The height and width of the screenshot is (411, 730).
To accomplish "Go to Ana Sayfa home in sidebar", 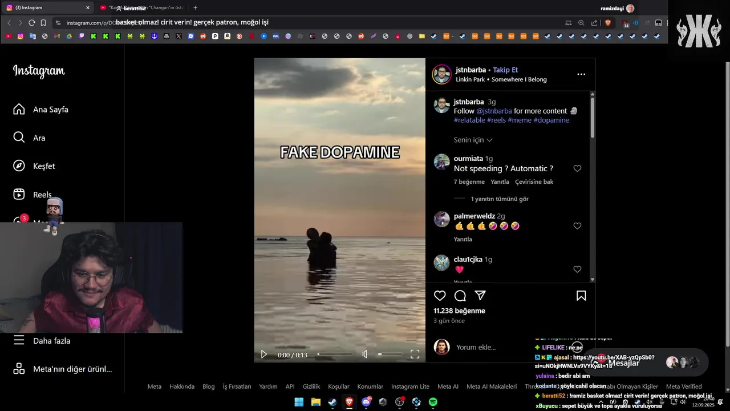I will click(41, 110).
